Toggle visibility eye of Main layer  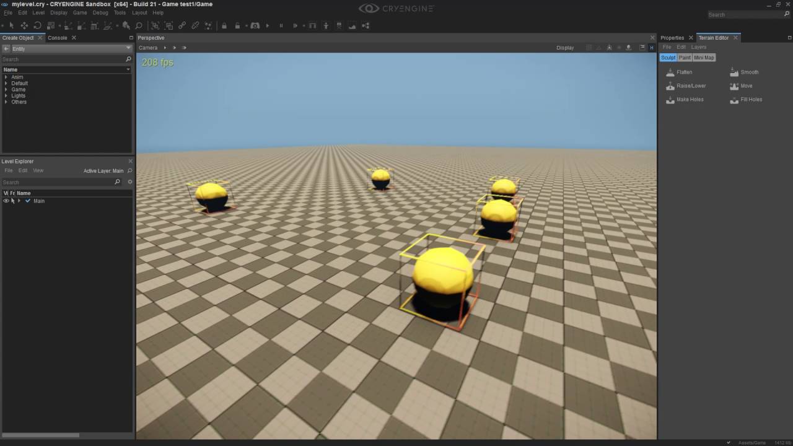[x=6, y=201]
